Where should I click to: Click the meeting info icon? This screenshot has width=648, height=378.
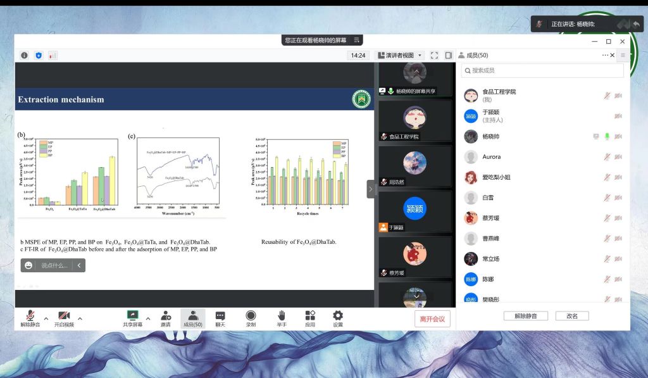pos(25,56)
